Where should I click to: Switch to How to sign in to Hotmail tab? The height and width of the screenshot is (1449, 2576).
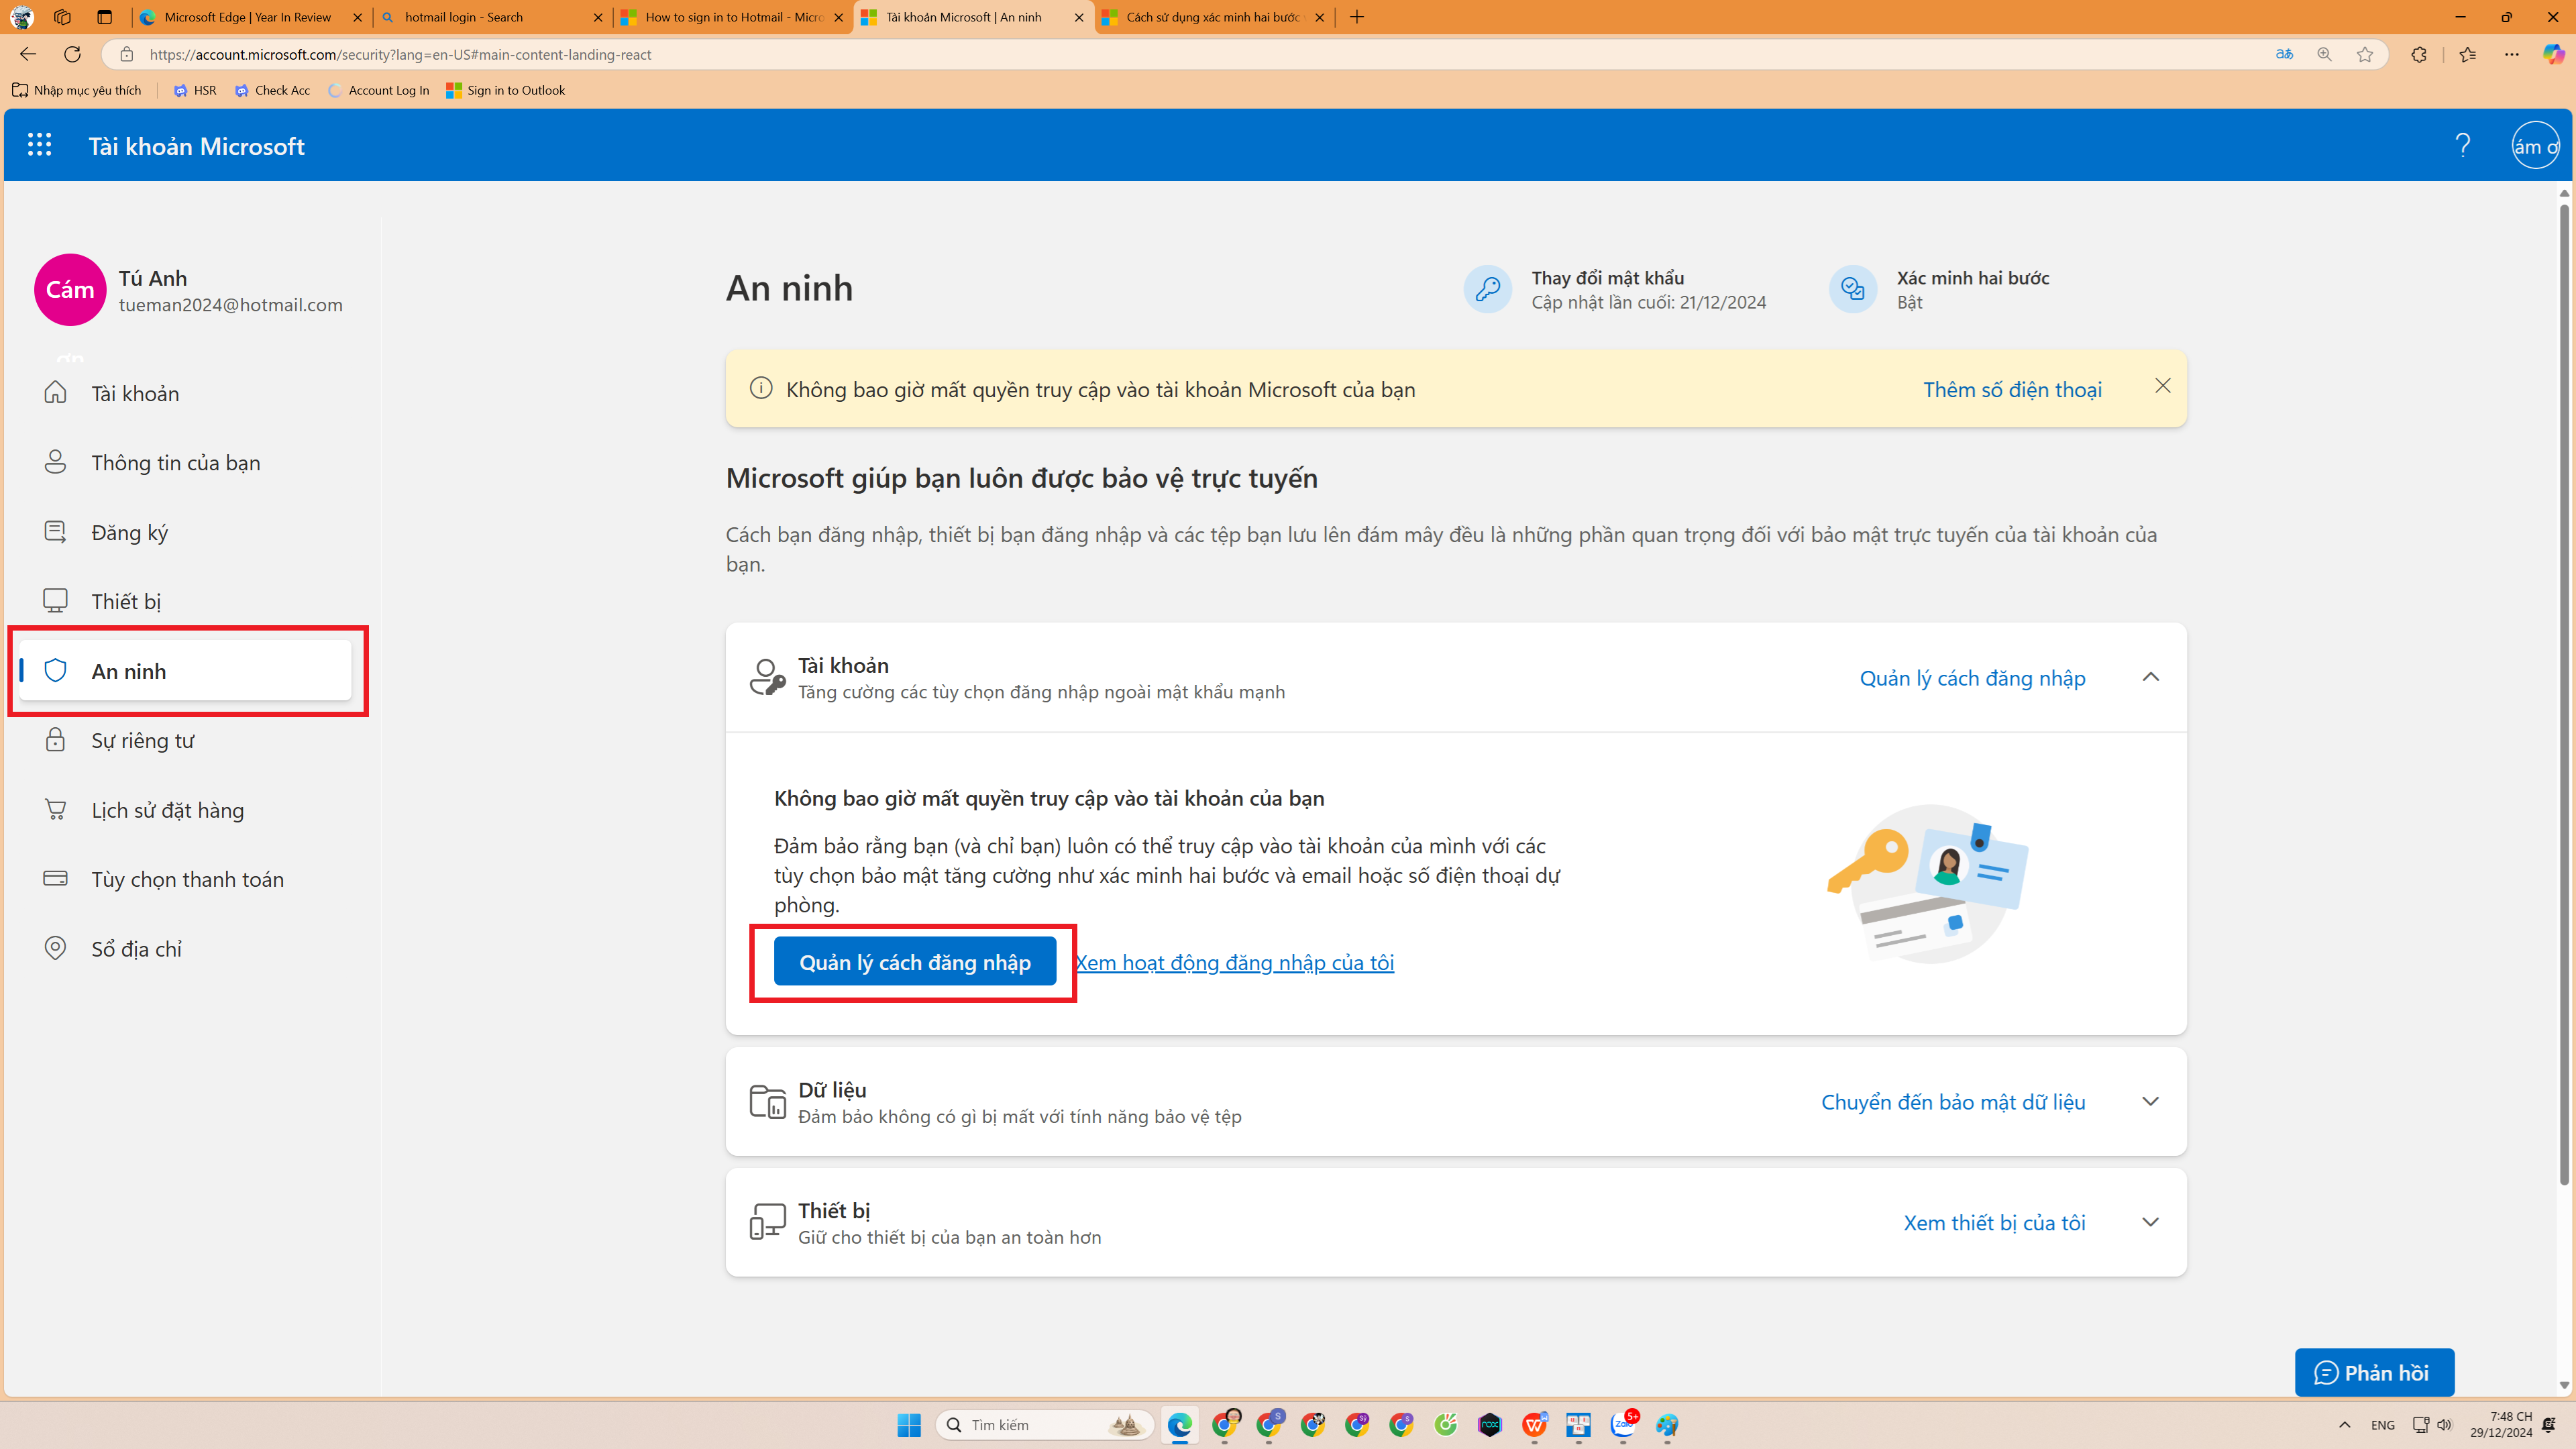coord(732,17)
